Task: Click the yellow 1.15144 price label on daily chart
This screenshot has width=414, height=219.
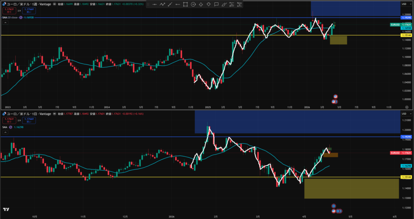Action: (406, 177)
